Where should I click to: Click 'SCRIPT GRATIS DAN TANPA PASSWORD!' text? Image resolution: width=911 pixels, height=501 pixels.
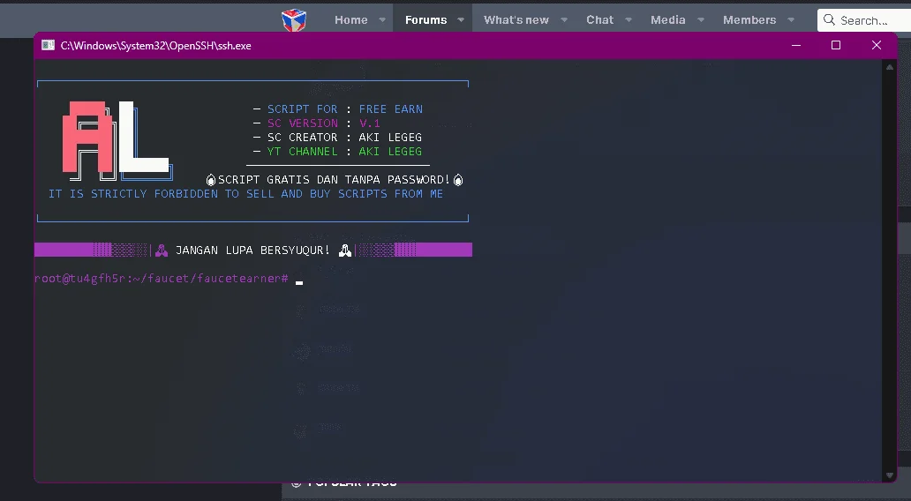[334, 179]
